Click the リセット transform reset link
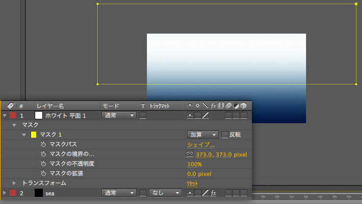The width and height of the screenshot is (362, 204). click(192, 183)
